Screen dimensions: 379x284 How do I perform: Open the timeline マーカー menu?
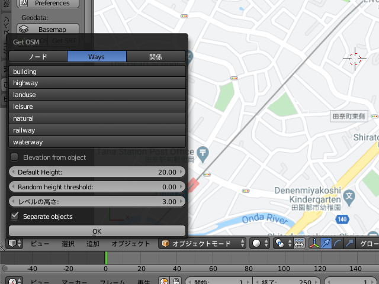[75, 282]
